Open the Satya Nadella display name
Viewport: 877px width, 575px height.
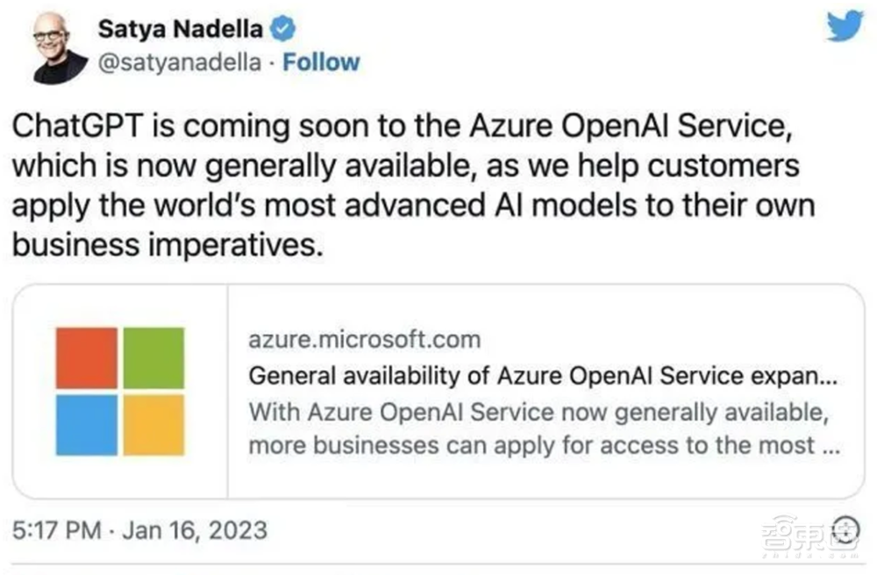click(x=180, y=29)
